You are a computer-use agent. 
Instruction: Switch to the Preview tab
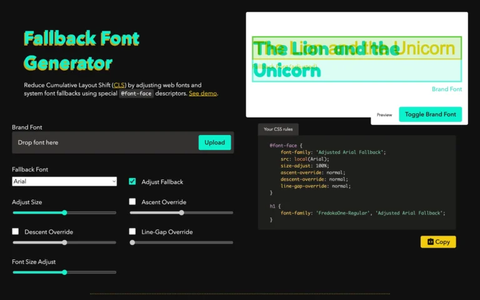coord(384,115)
